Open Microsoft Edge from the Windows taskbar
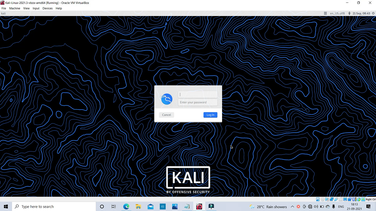Image resolution: width=376 pixels, height=211 pixels. click(126, 206)
